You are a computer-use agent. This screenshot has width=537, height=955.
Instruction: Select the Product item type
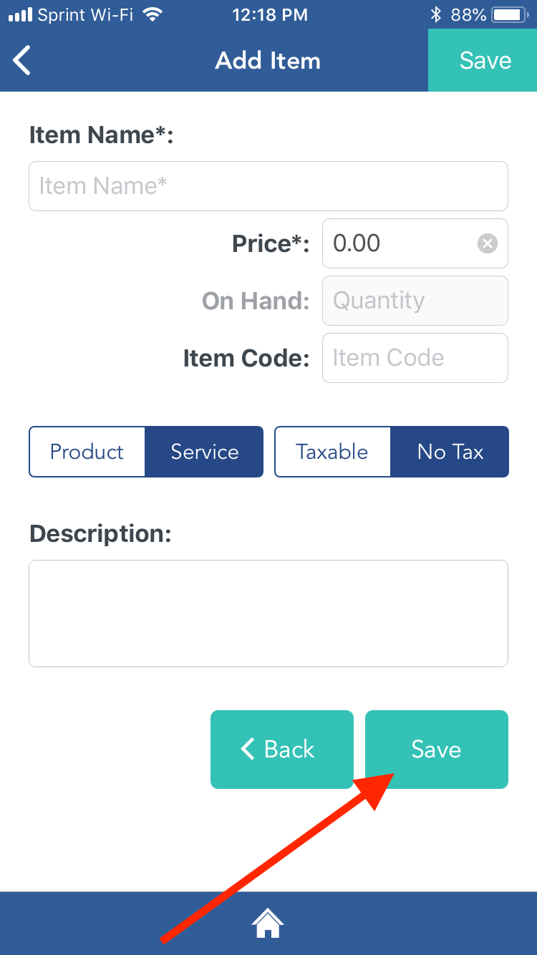[x=87, y=452]
